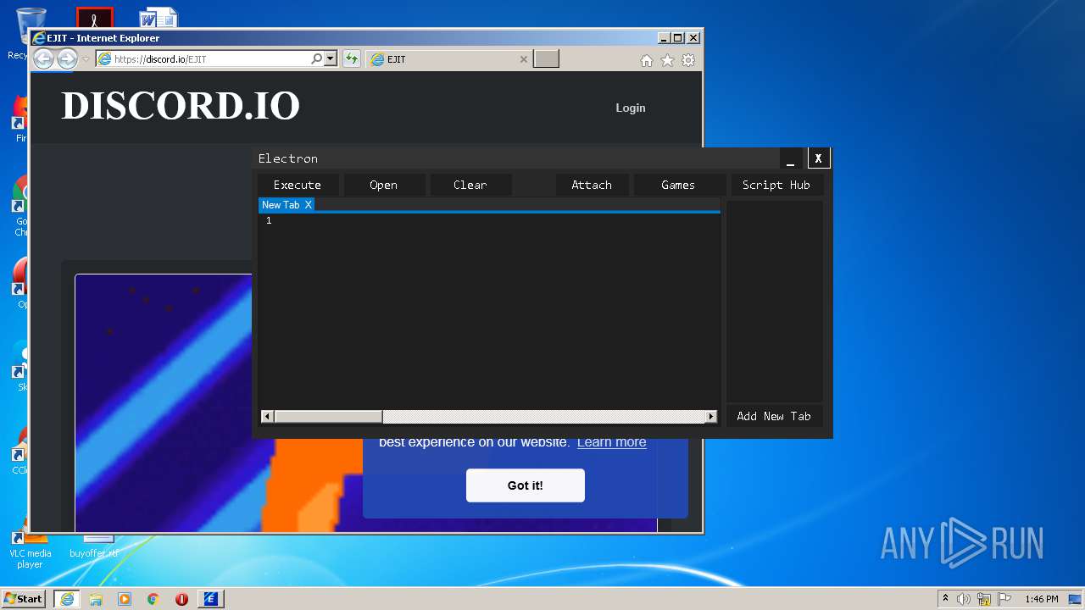
Task: Click the Execute button in Electron
Action: coord(298,185)
